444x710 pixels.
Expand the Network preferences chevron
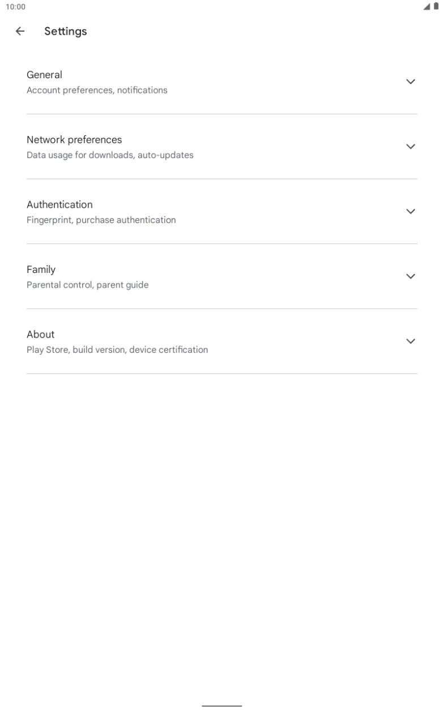tap(411, 147)
